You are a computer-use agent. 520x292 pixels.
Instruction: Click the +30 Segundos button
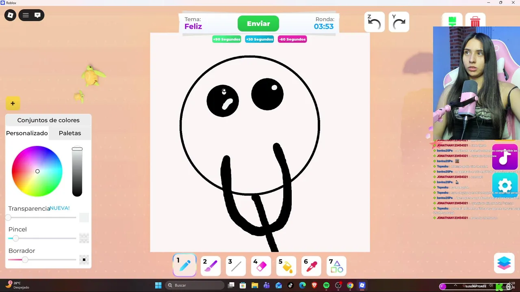click(x=259, y=39)
